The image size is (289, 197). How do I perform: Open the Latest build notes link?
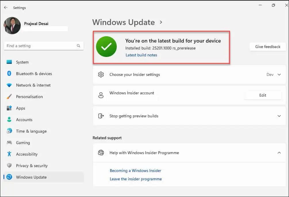(x=141, y=55)
